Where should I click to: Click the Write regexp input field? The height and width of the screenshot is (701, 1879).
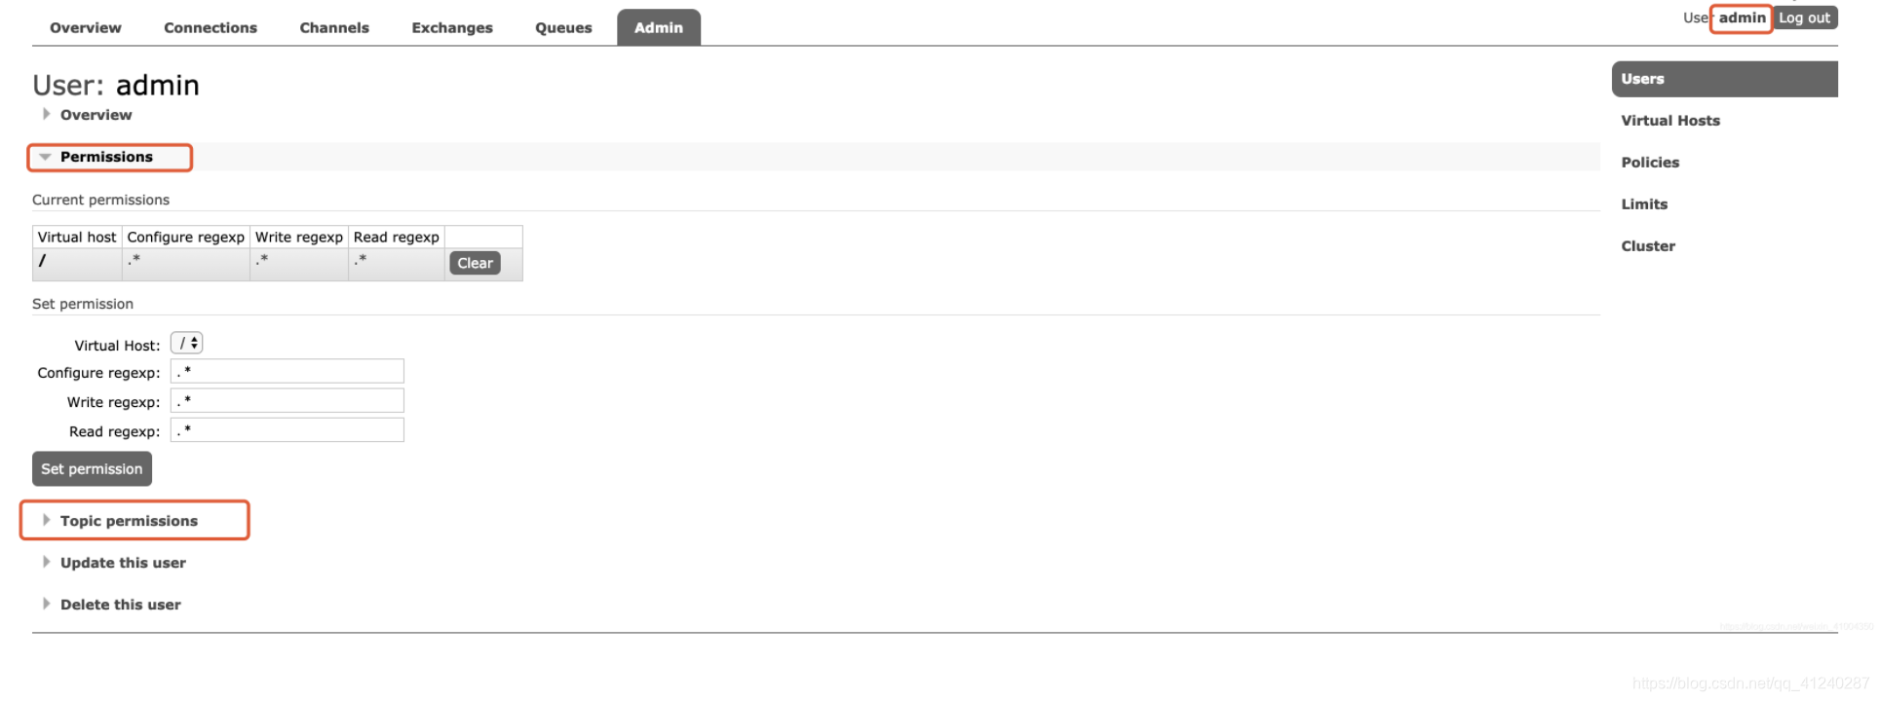point(287,400)
